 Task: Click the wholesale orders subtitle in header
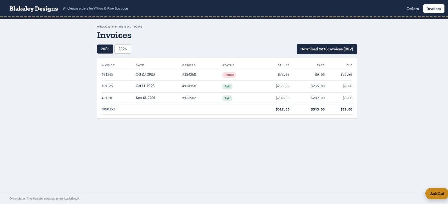point(95,9)
